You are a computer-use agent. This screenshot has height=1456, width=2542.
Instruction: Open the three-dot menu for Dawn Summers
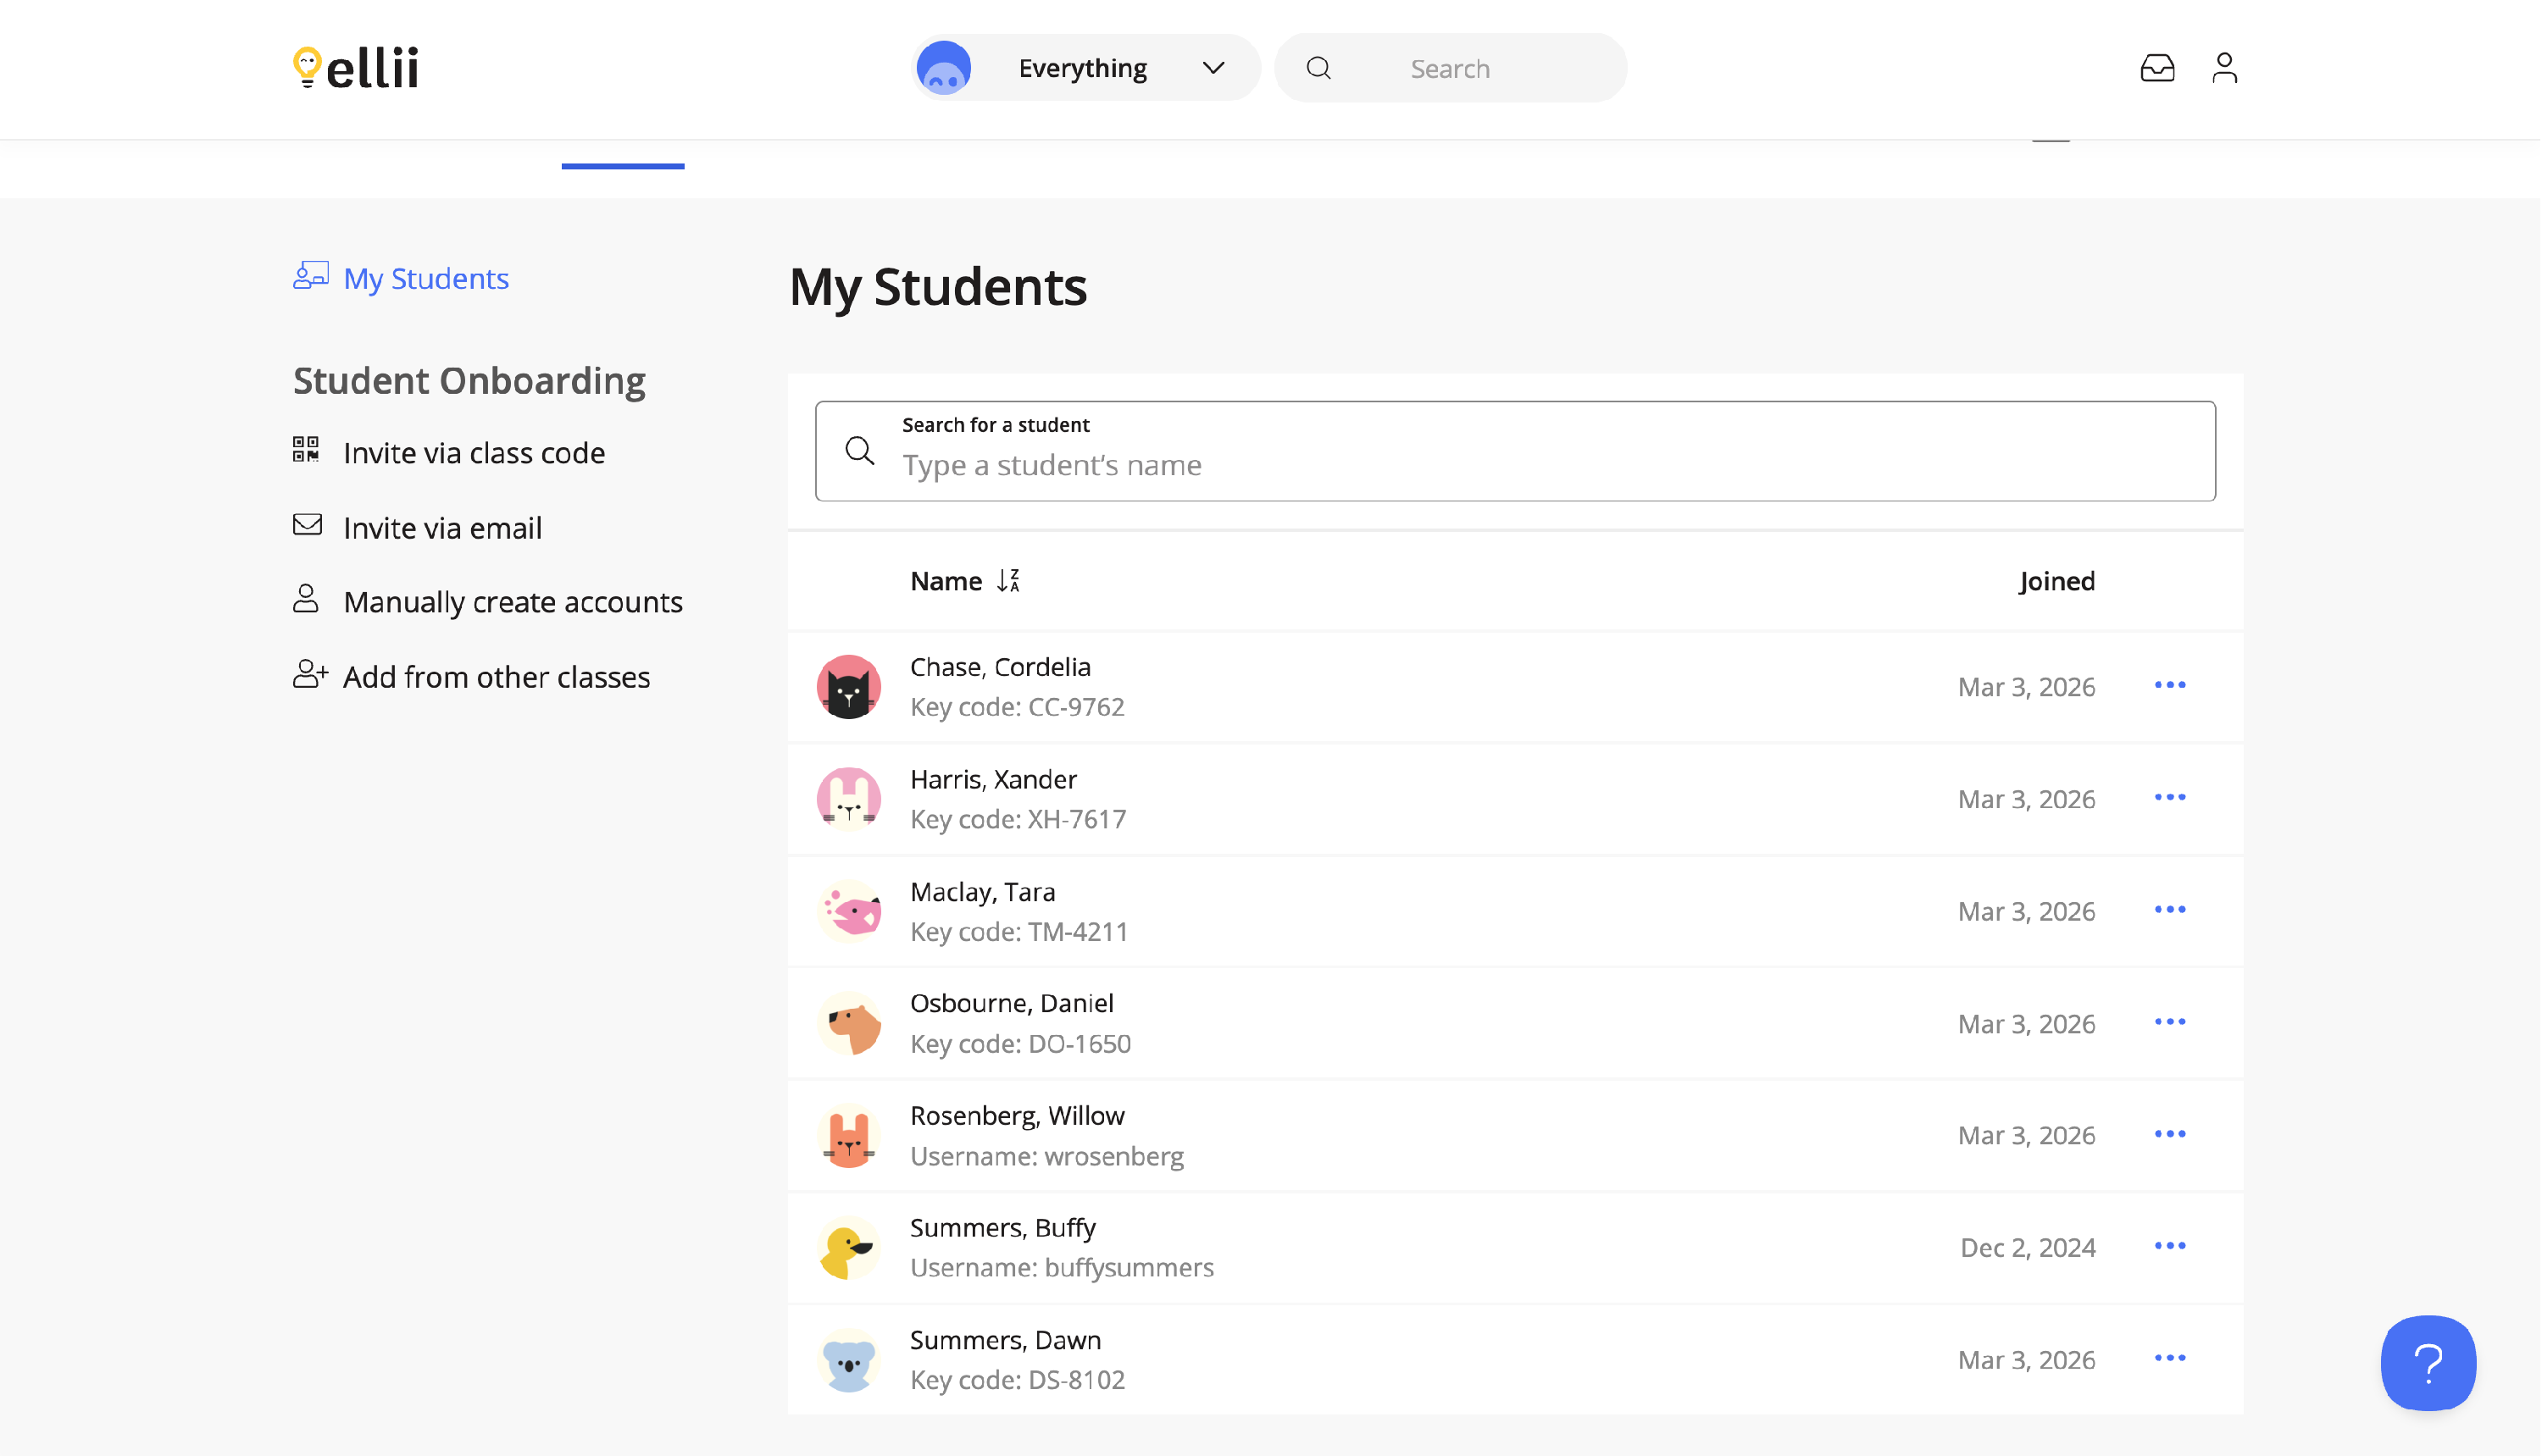tap(2171, 1358)
